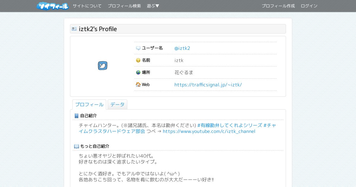Click the 場所 label
356x187 pixels.
pos(146,72)
